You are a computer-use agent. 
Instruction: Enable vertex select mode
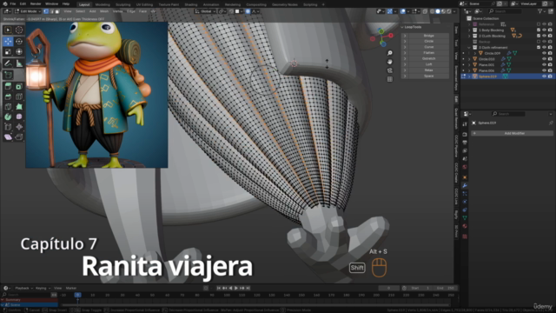[46, 11]
